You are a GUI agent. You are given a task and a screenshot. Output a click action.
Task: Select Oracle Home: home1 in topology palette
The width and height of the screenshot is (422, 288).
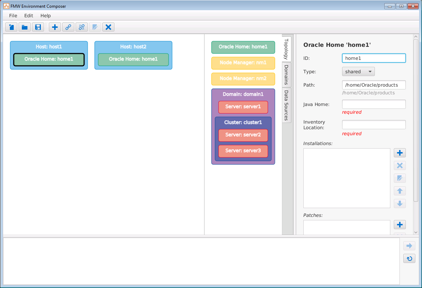(x=243, y=47)
